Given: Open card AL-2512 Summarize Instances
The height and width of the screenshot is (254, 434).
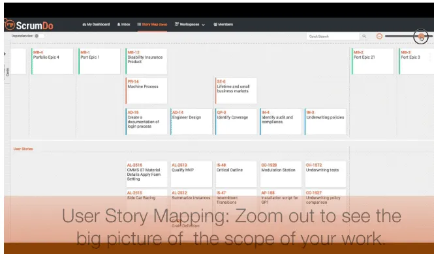Looking at the screenshot, I should (x=191, y=201).
